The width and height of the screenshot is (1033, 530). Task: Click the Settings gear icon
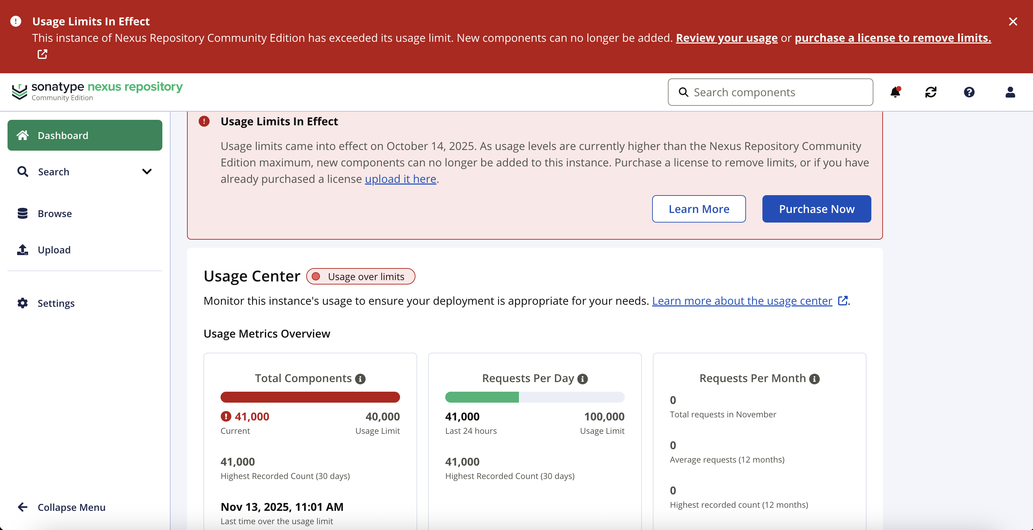pos(23,303)
